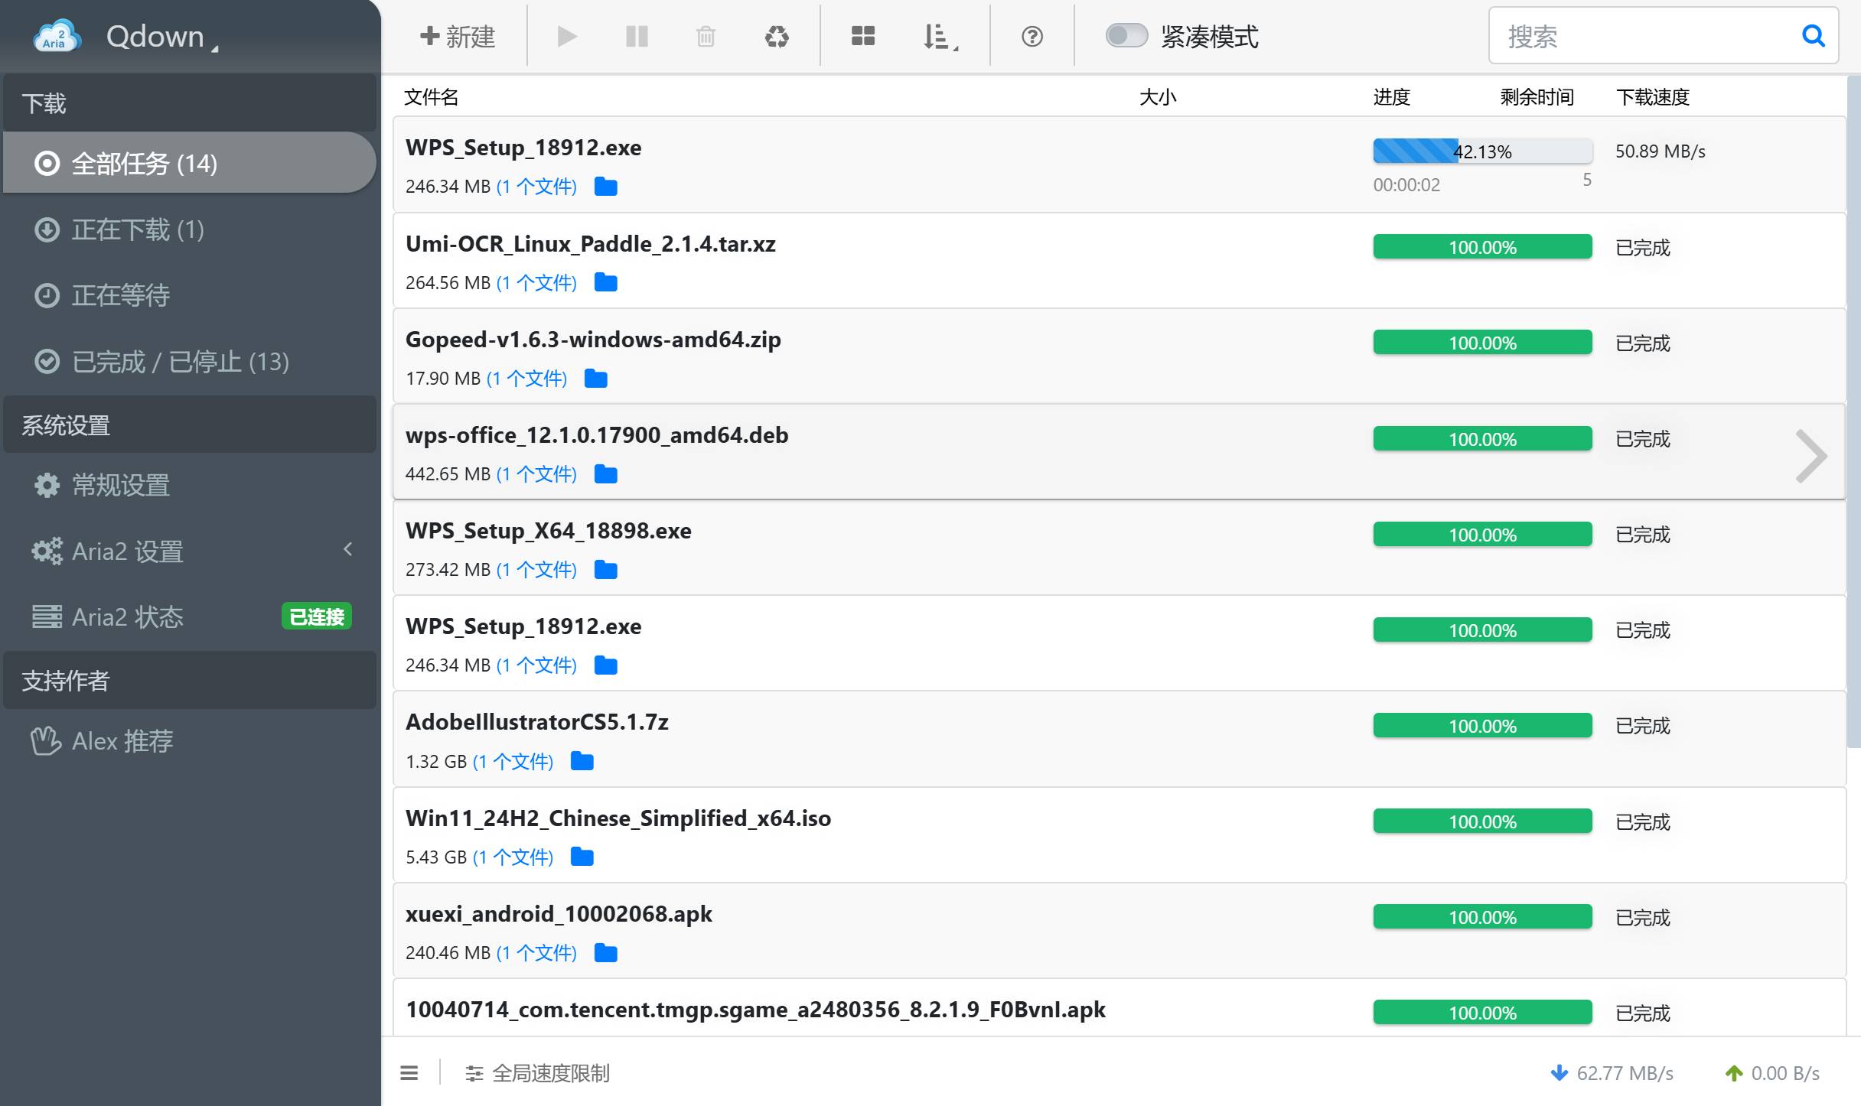Select the xuexi_android_10002068.apk file name
Image resolution: width=1861 pixels, height=1106 pixels.
[559, 913]
